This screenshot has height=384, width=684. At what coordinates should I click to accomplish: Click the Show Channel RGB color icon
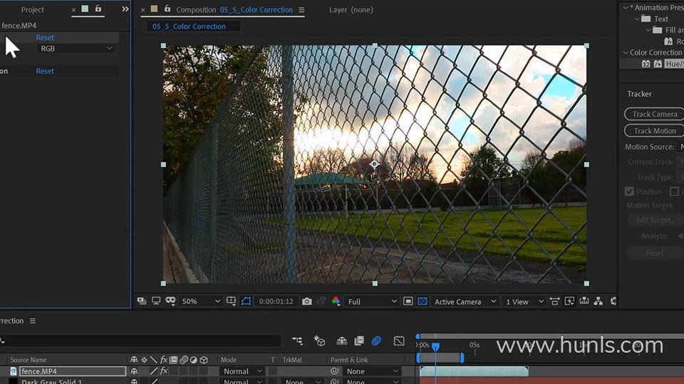pyautogui.click(x=336, y=301)
